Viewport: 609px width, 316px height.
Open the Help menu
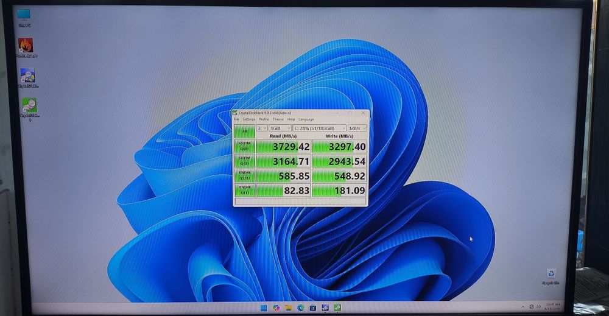(291, 119)
